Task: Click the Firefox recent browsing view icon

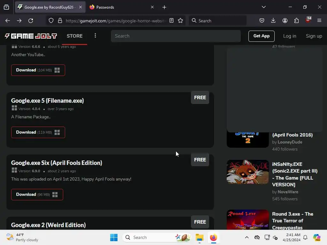Action: tap(6, 7)
